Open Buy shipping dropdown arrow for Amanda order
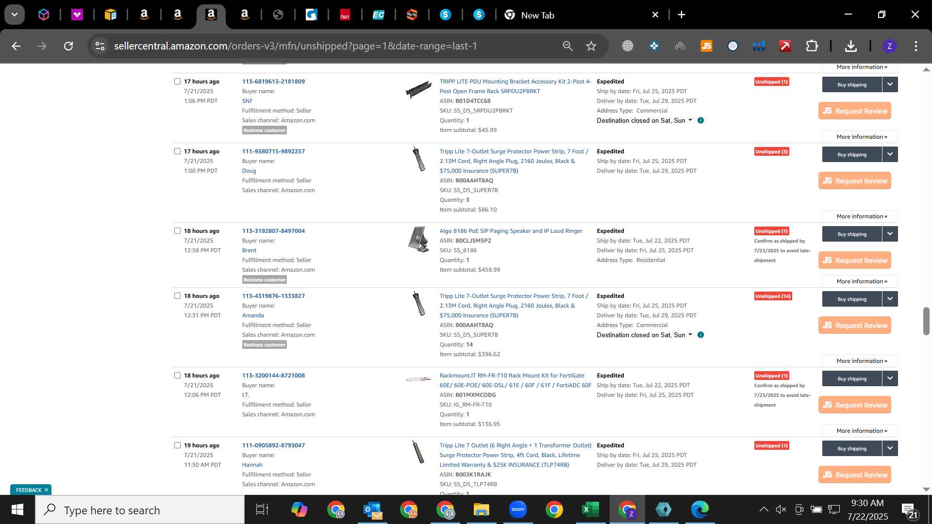This screenshot has height=524, width=932. pyautogui.click(x=890, y=299)
